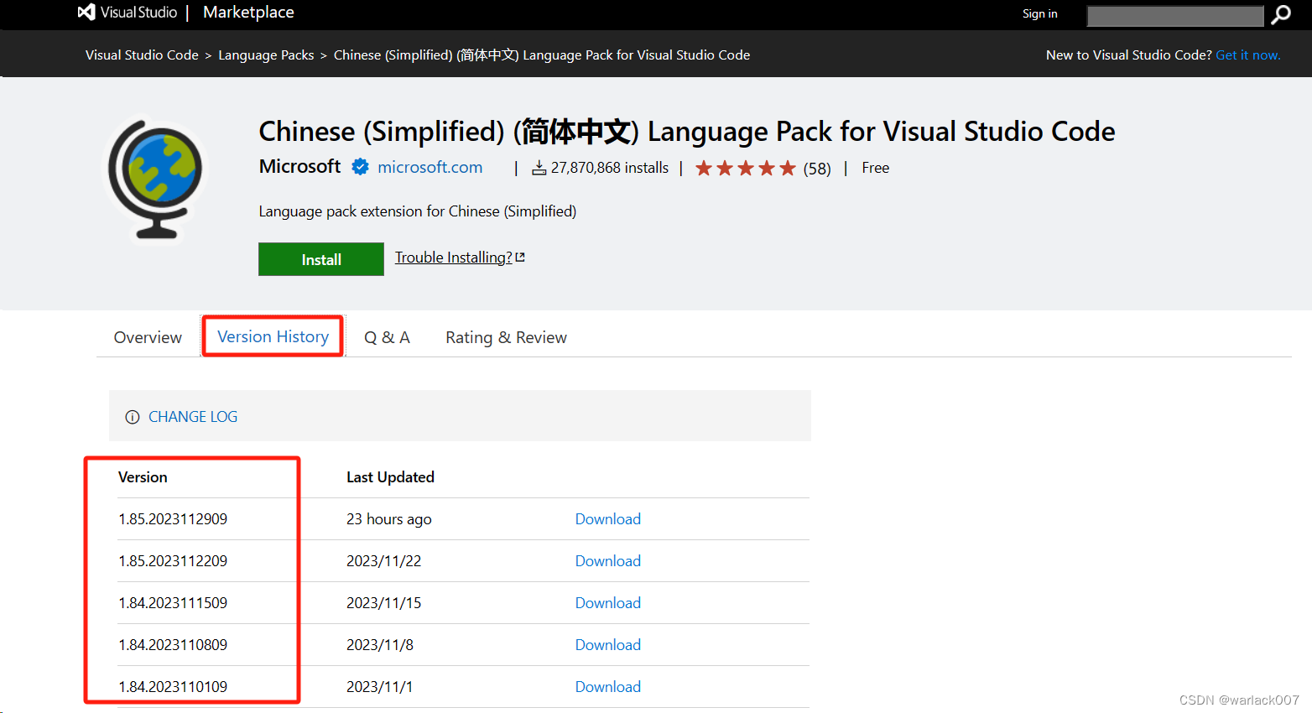Switch to the Version History tab

click(x=273, y=336)
